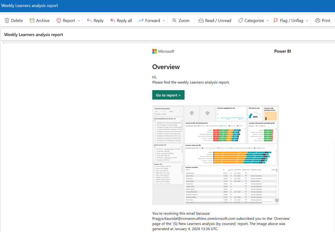Open the Forward options dropdown arrow
This screenshot has height=232, width=335.
164,20
